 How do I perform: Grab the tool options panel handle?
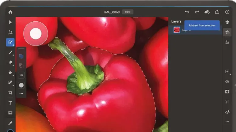(21, 49)
